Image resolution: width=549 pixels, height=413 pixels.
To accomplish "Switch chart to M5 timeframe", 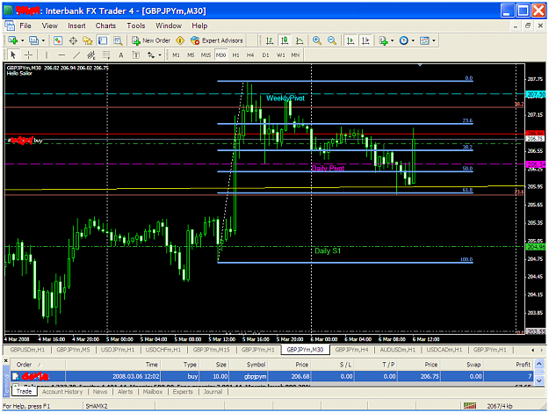I will (191, 55).
